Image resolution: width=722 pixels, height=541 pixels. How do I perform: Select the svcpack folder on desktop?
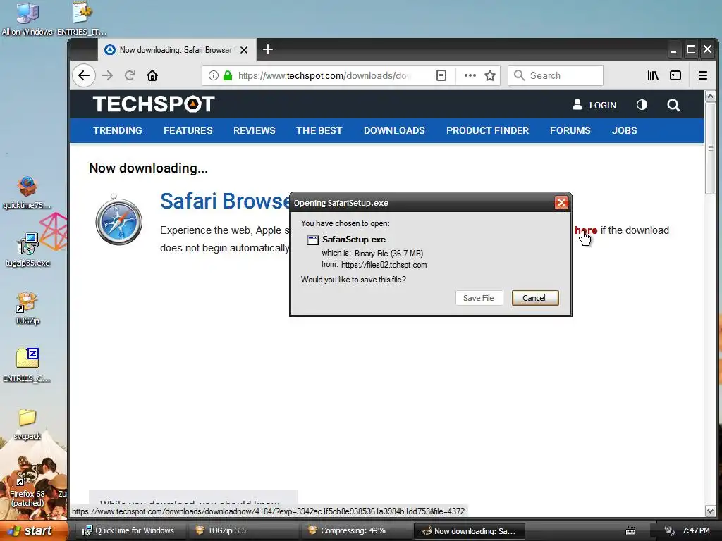[27, 423]
